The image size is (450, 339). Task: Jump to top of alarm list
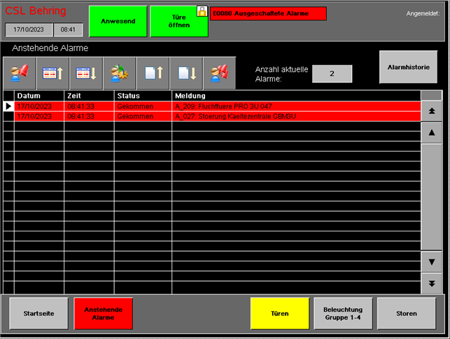click(x=432, y=111)
